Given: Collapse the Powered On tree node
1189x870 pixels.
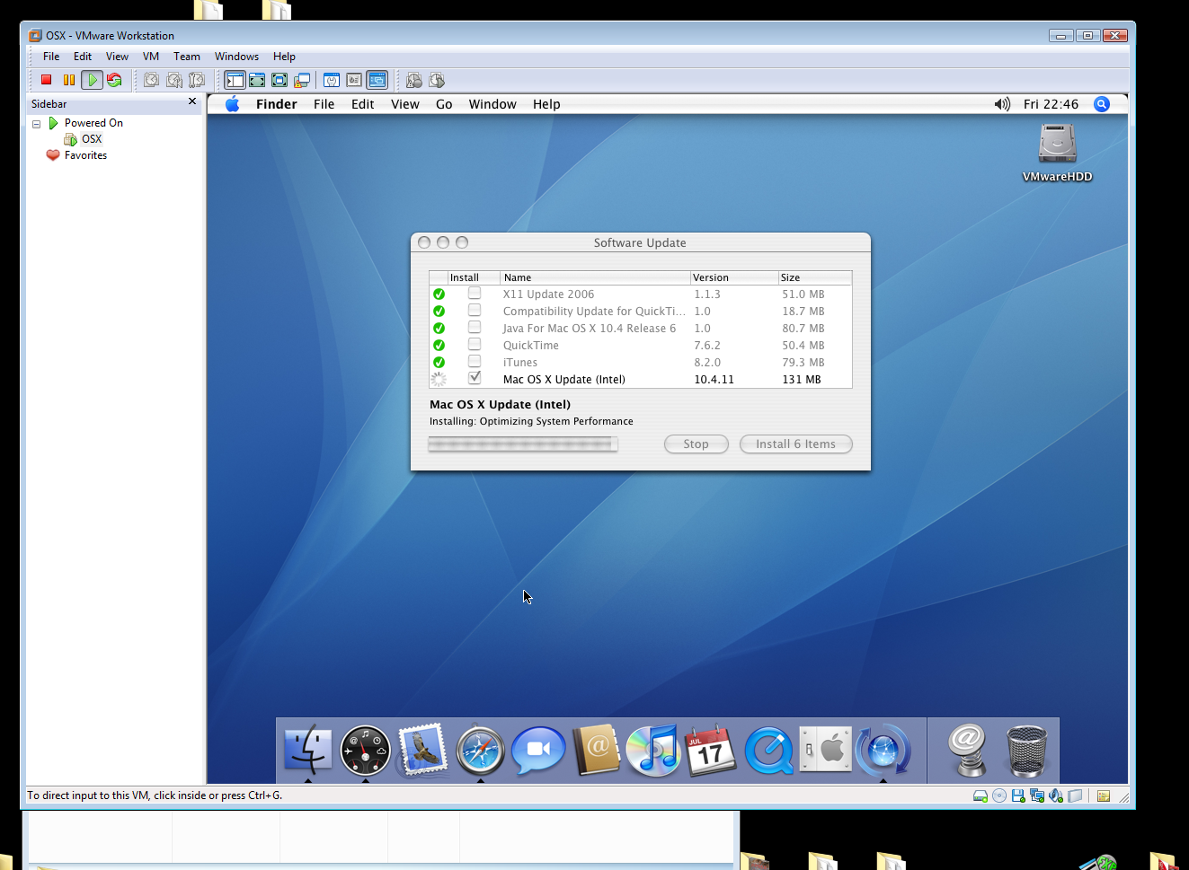Looking at the screenshot, I should [37, 124].
